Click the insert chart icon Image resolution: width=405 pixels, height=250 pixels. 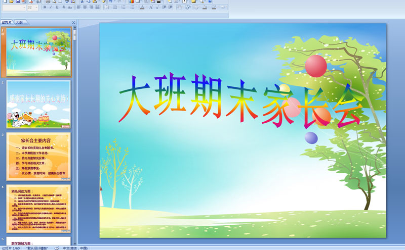[x=132, y=2]
